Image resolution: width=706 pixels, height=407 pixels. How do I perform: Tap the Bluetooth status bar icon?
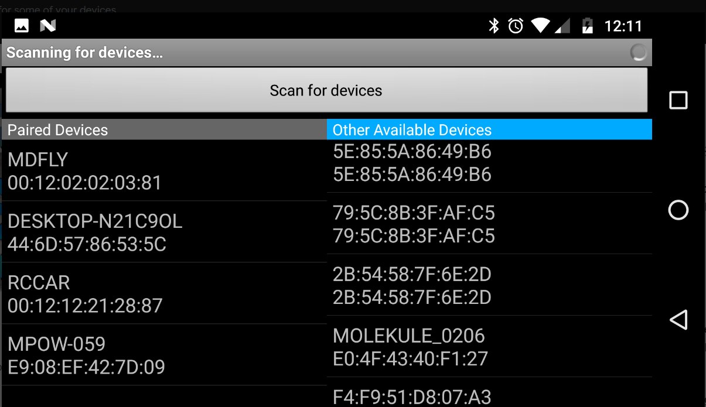493,26
